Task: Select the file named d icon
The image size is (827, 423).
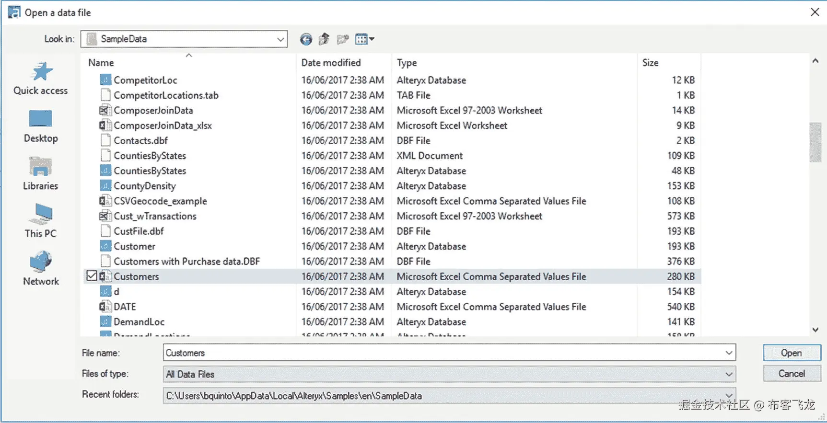Action: click(105, 291)
